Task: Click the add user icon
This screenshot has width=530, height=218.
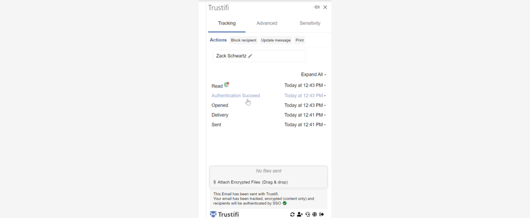Action: (x=300, y=214)
